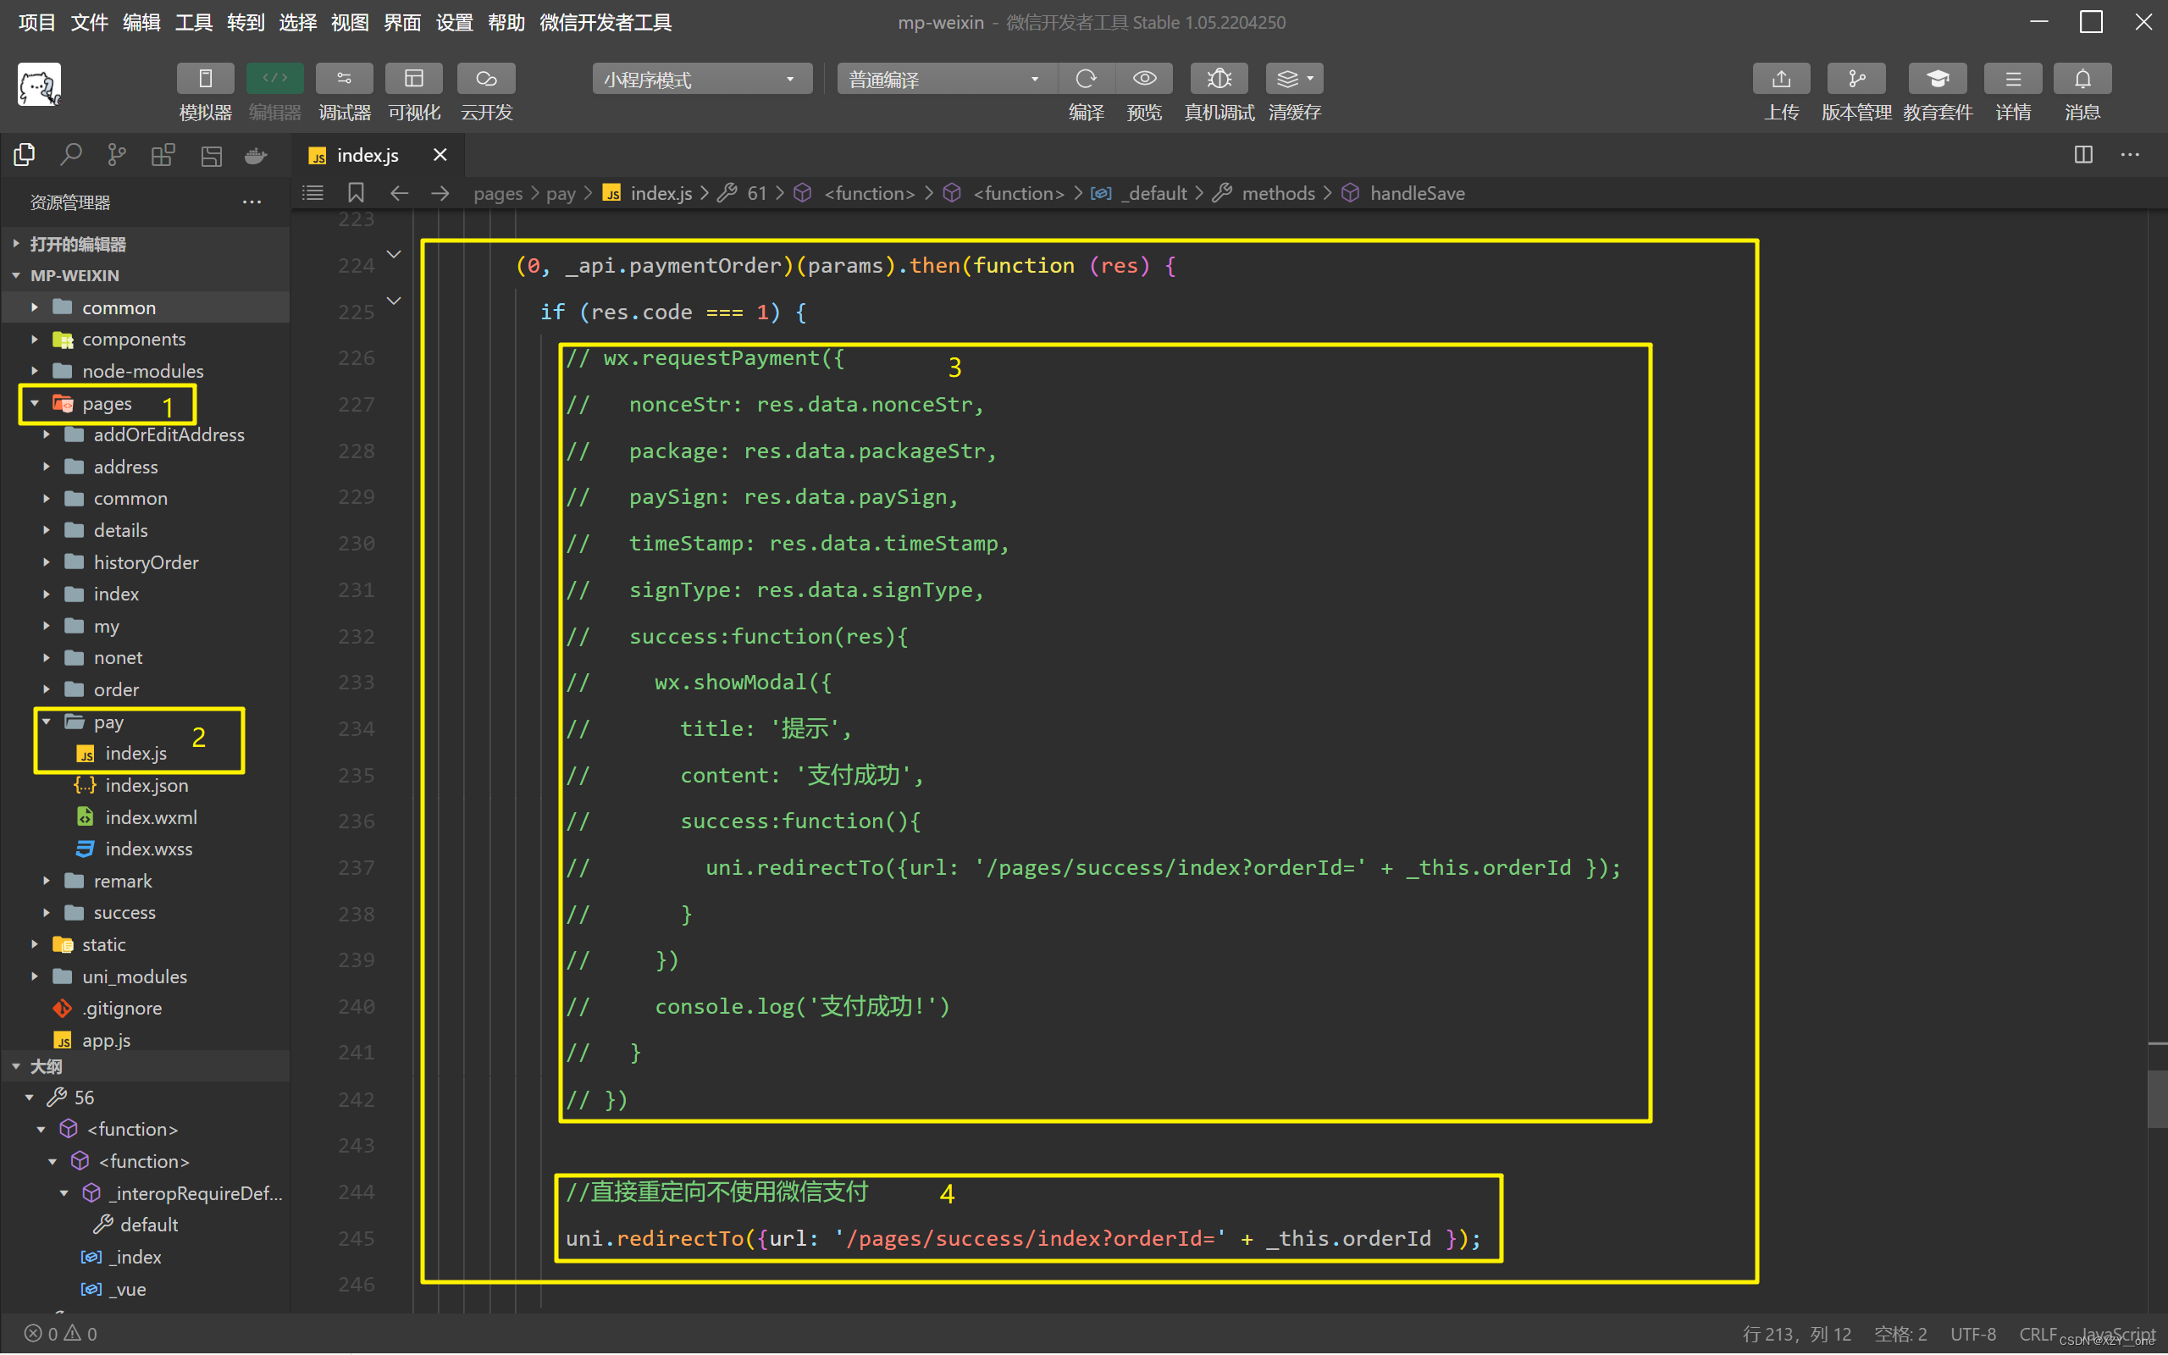Screen dimensions: 2168x1355
Task: Open the 小程序模式 mode dropdown
Action: (x=700, y=80)
